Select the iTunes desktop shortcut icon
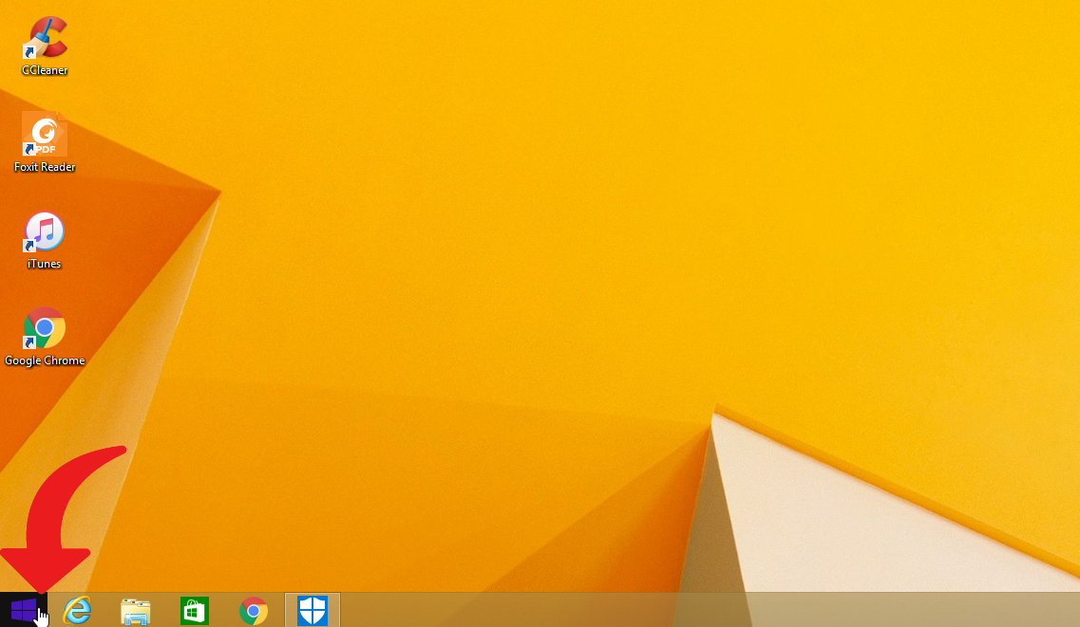This screenshot has height=627, width=1080. pyautogui.click(x=45, y=231)
